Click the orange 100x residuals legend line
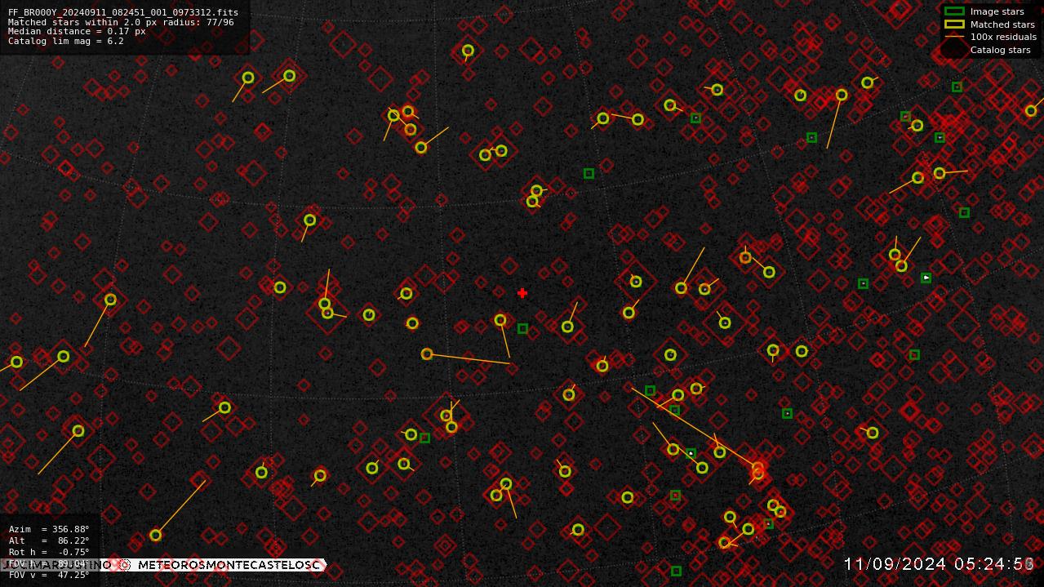The image size is (1044, 587). (x=954, y=37)
